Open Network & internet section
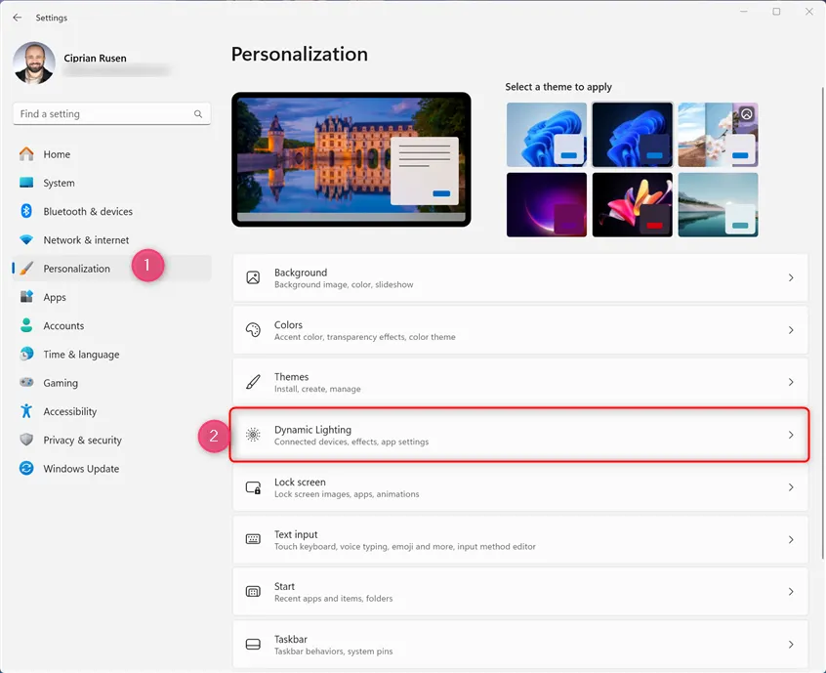The image size is (826, 673). 111,239
